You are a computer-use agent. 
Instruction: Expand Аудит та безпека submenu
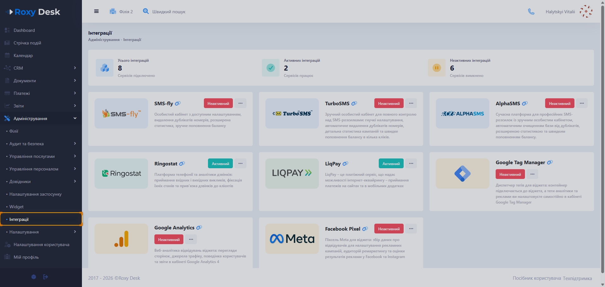point(41,144)
